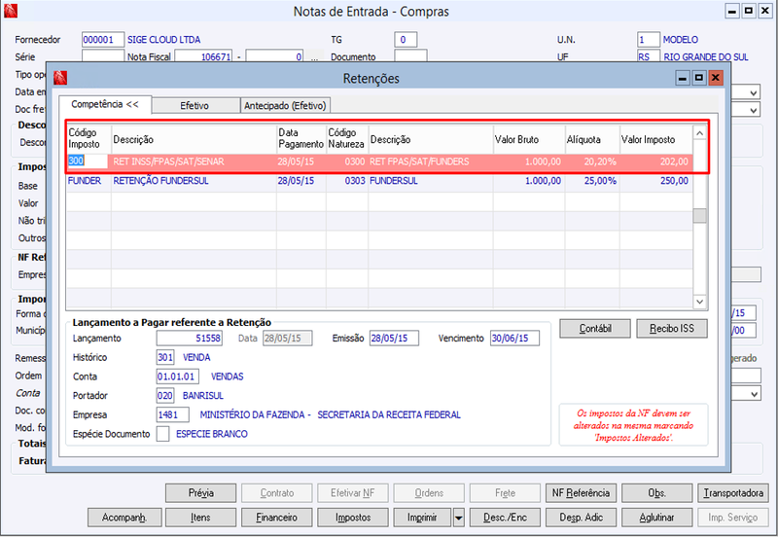Click the Contábil button
Screen dimensions: 778x538
point(595,329)
